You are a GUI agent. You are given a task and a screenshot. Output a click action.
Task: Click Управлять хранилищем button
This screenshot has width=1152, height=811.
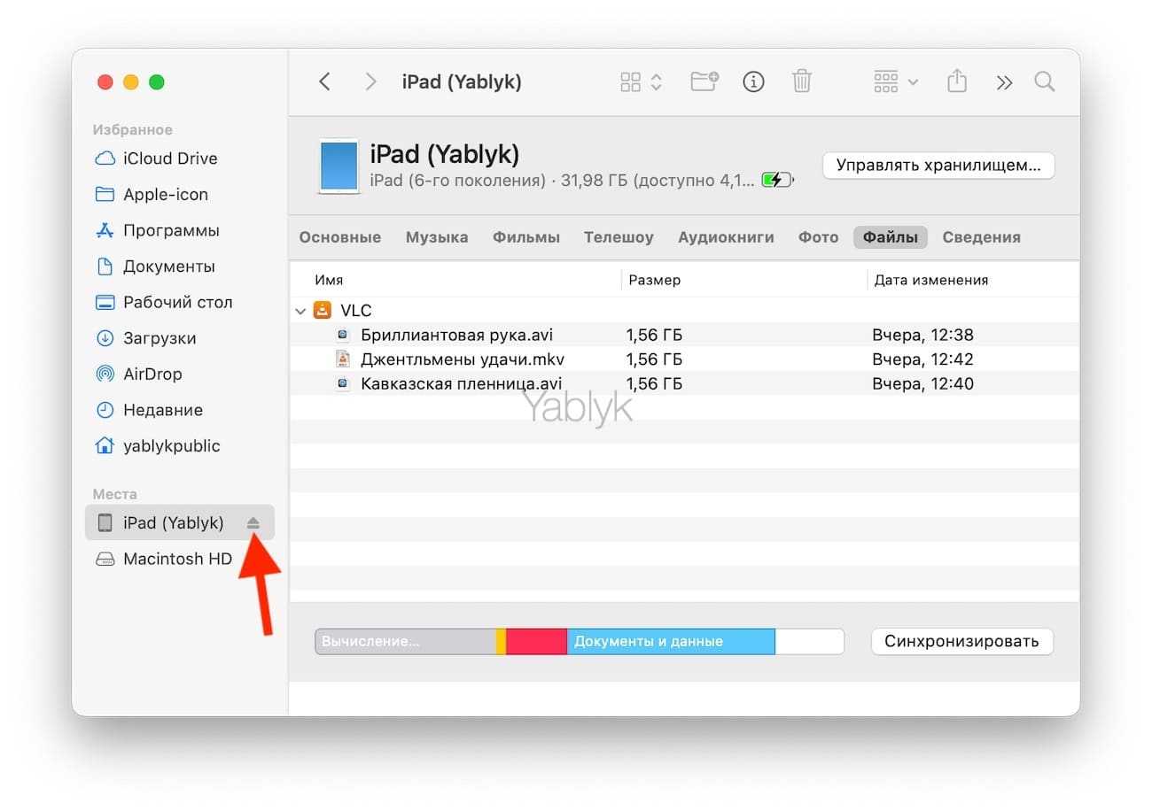pyautogui.click(x=938, y=166)
